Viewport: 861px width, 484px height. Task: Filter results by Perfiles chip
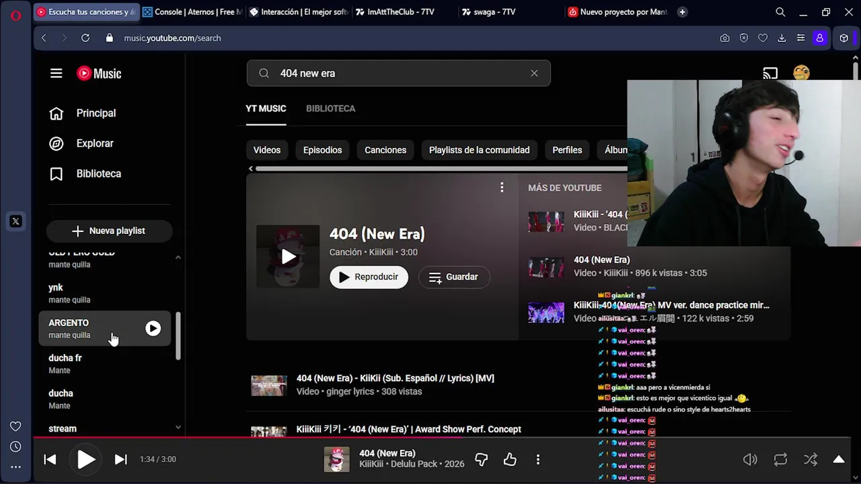coord(567,150)
